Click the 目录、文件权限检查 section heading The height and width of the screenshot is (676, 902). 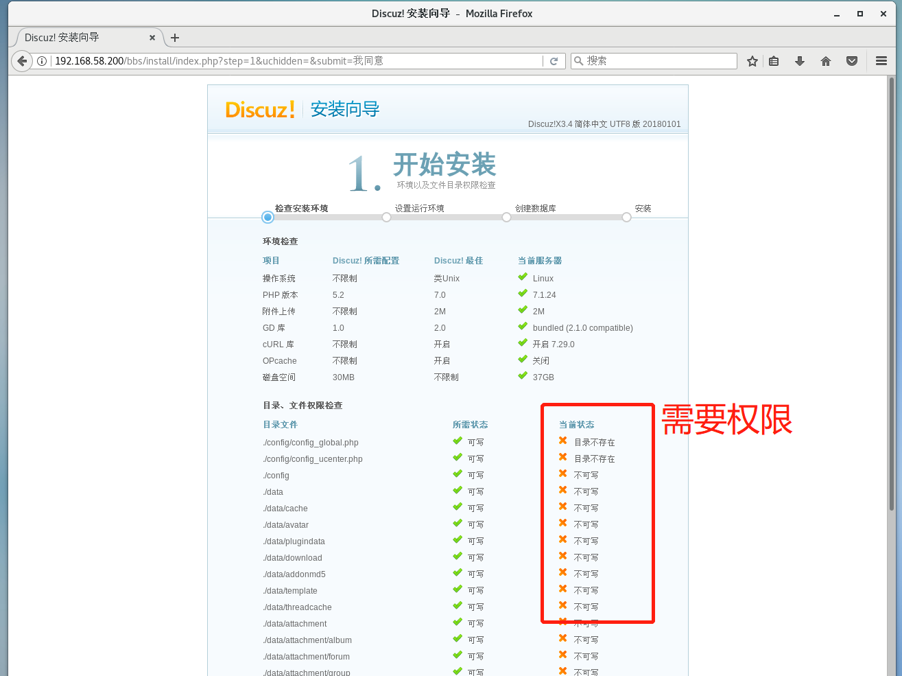pos(302,406)
